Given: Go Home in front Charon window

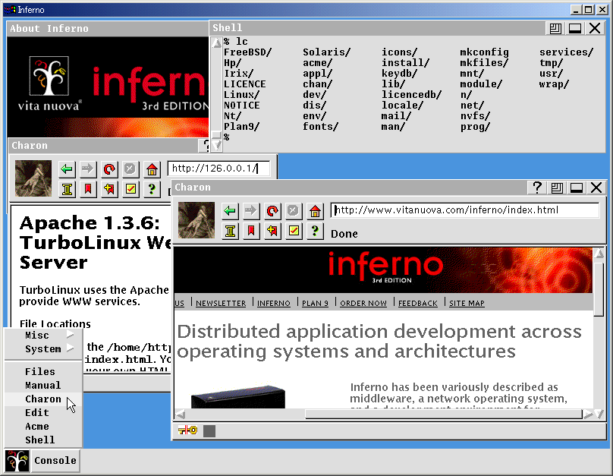Looking at the screenshot, I should [x=315, y=211].
